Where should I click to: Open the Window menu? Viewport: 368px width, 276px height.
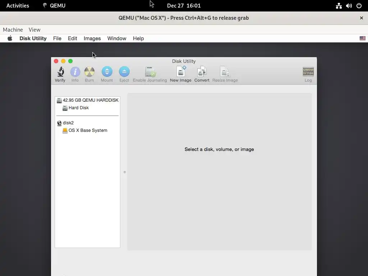coord(117,38)
